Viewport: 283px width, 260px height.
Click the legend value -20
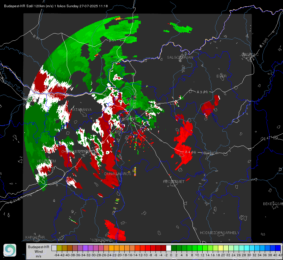tap(119, 255)
